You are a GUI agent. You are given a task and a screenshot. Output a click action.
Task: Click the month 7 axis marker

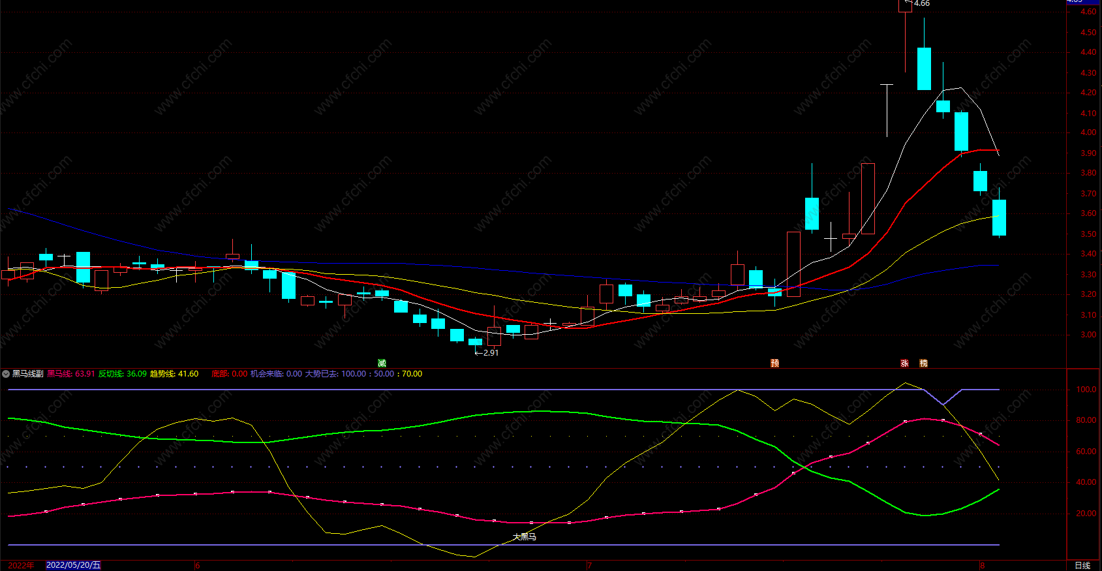coord(589,565)
